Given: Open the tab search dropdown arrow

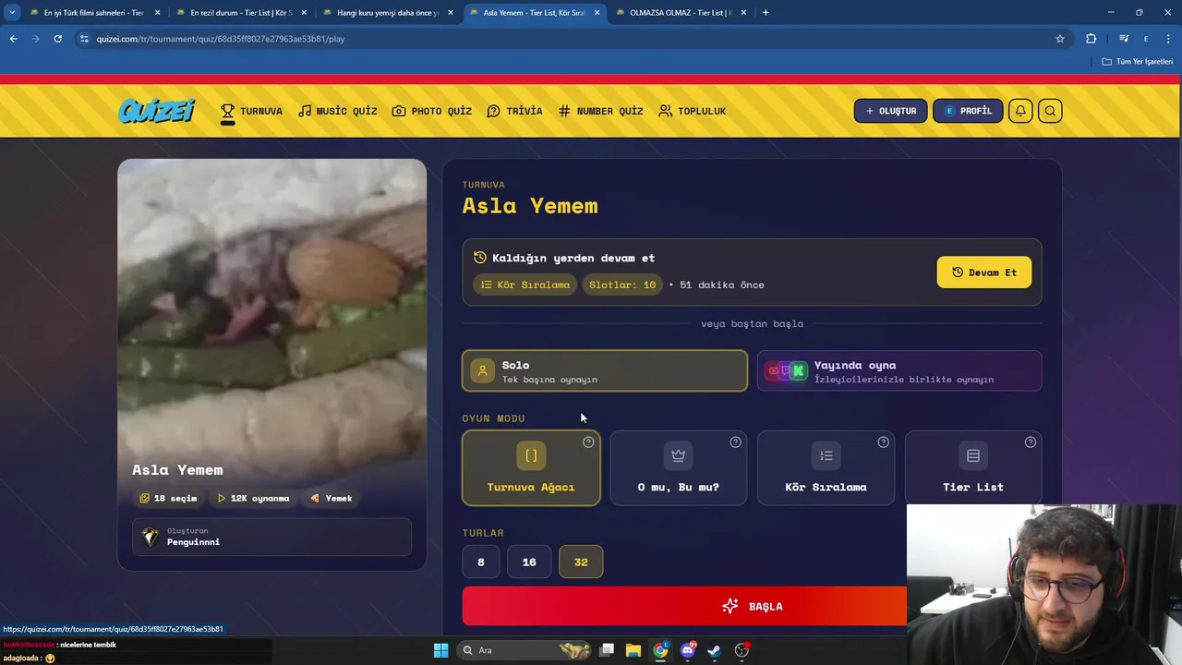Looking at the screenshot, I should click(x=12, y=13).
